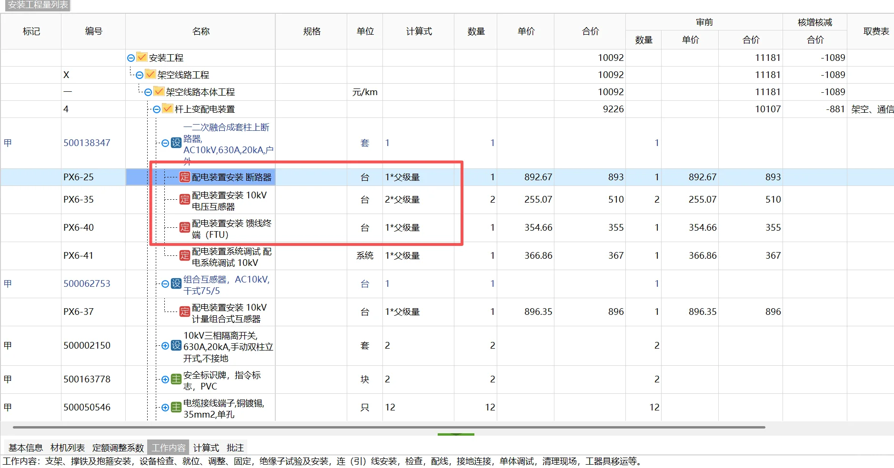Click the 审前 group header
Image resolution: width=894 pixels, height=468 pixels.
coord(704,22)
